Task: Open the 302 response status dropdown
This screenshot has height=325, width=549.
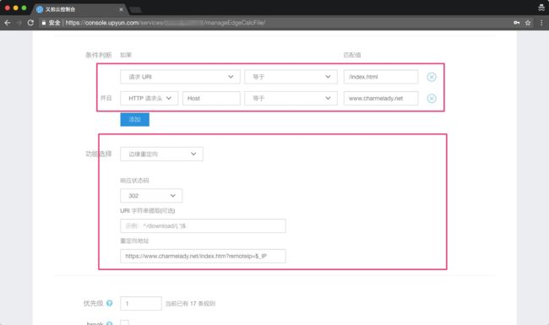Action: 151,196
